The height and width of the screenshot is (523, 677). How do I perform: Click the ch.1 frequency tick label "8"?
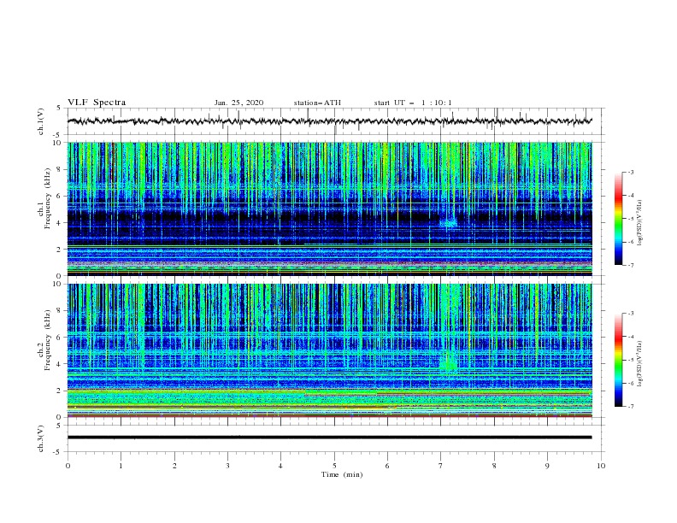click(60, 169)
